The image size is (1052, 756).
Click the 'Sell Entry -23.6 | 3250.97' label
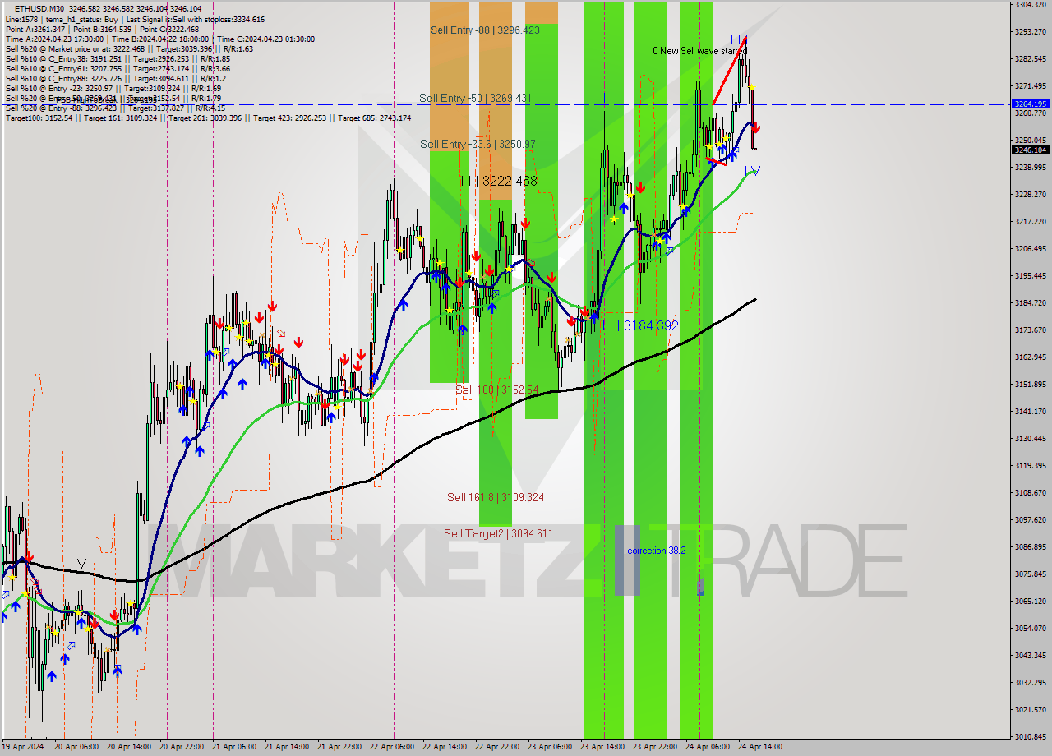[478, 144]
